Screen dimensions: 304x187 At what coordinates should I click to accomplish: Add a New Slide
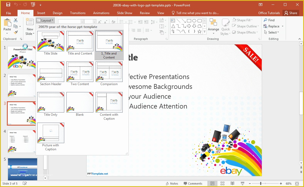point(30,27)
